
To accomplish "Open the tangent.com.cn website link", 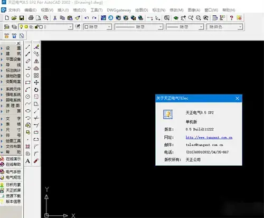I will 209,137.
